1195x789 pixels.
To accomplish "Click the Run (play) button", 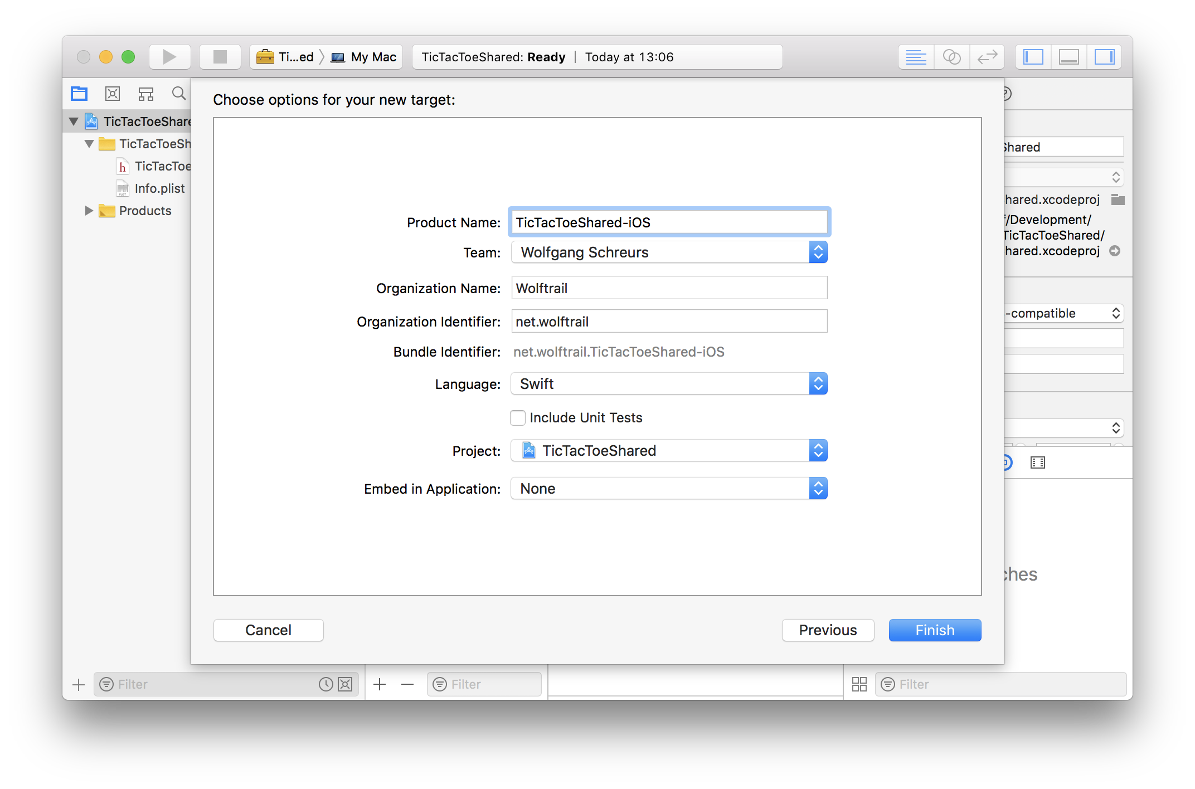I will pos(169,57).
